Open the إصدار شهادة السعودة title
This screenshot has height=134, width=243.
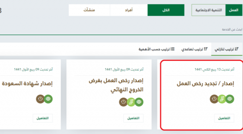click(x=27, y=83)
